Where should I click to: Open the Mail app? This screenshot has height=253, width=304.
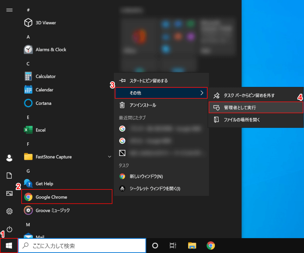click(67, 235)
